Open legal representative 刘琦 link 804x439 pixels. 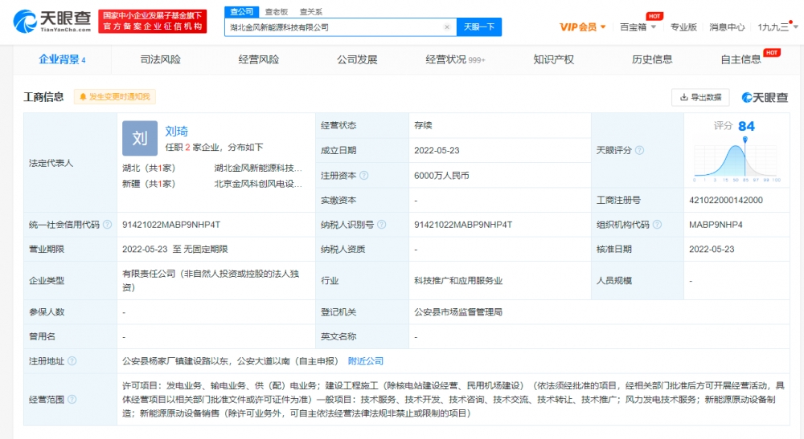[176, 132]
